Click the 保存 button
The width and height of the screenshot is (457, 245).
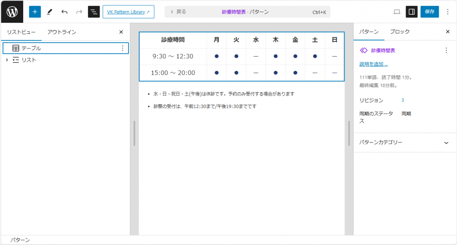[429, 12]
